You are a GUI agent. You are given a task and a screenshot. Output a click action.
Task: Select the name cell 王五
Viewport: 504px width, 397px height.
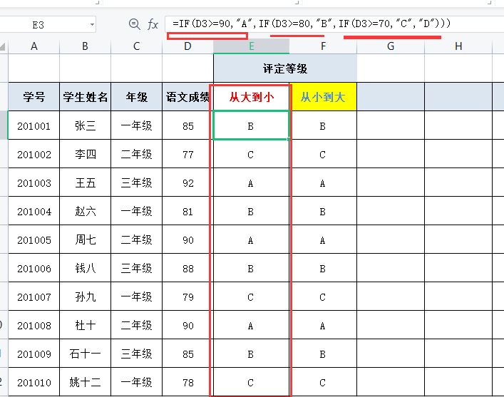click(x=85, y=182)
